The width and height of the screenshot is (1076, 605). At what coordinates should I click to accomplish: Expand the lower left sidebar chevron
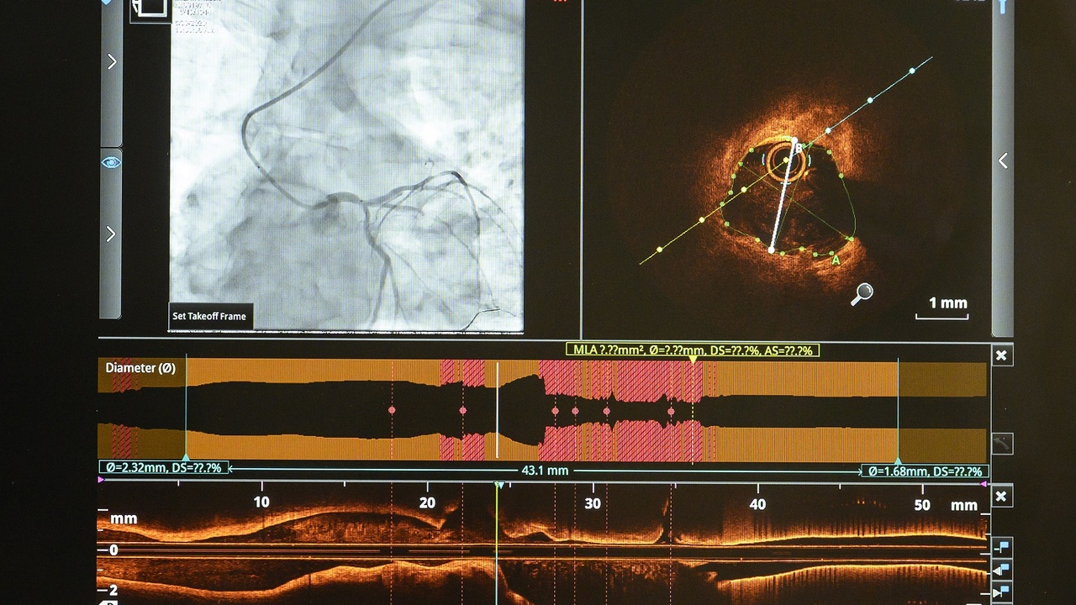(111, 234)
